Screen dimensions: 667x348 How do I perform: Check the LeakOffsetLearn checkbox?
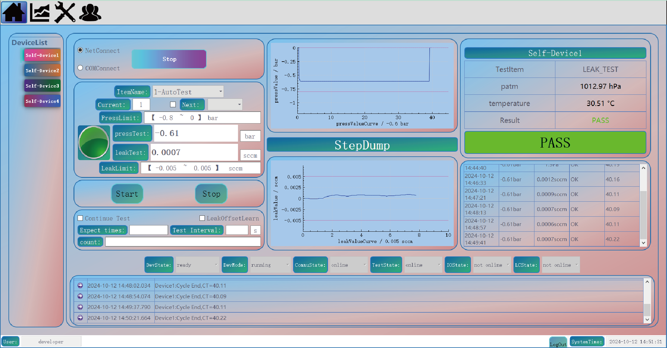pyautogui.click(x=202, y=218)
